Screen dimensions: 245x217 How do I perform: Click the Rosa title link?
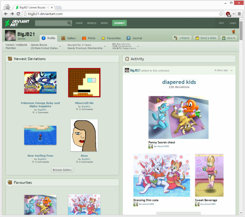coord(84,156)
